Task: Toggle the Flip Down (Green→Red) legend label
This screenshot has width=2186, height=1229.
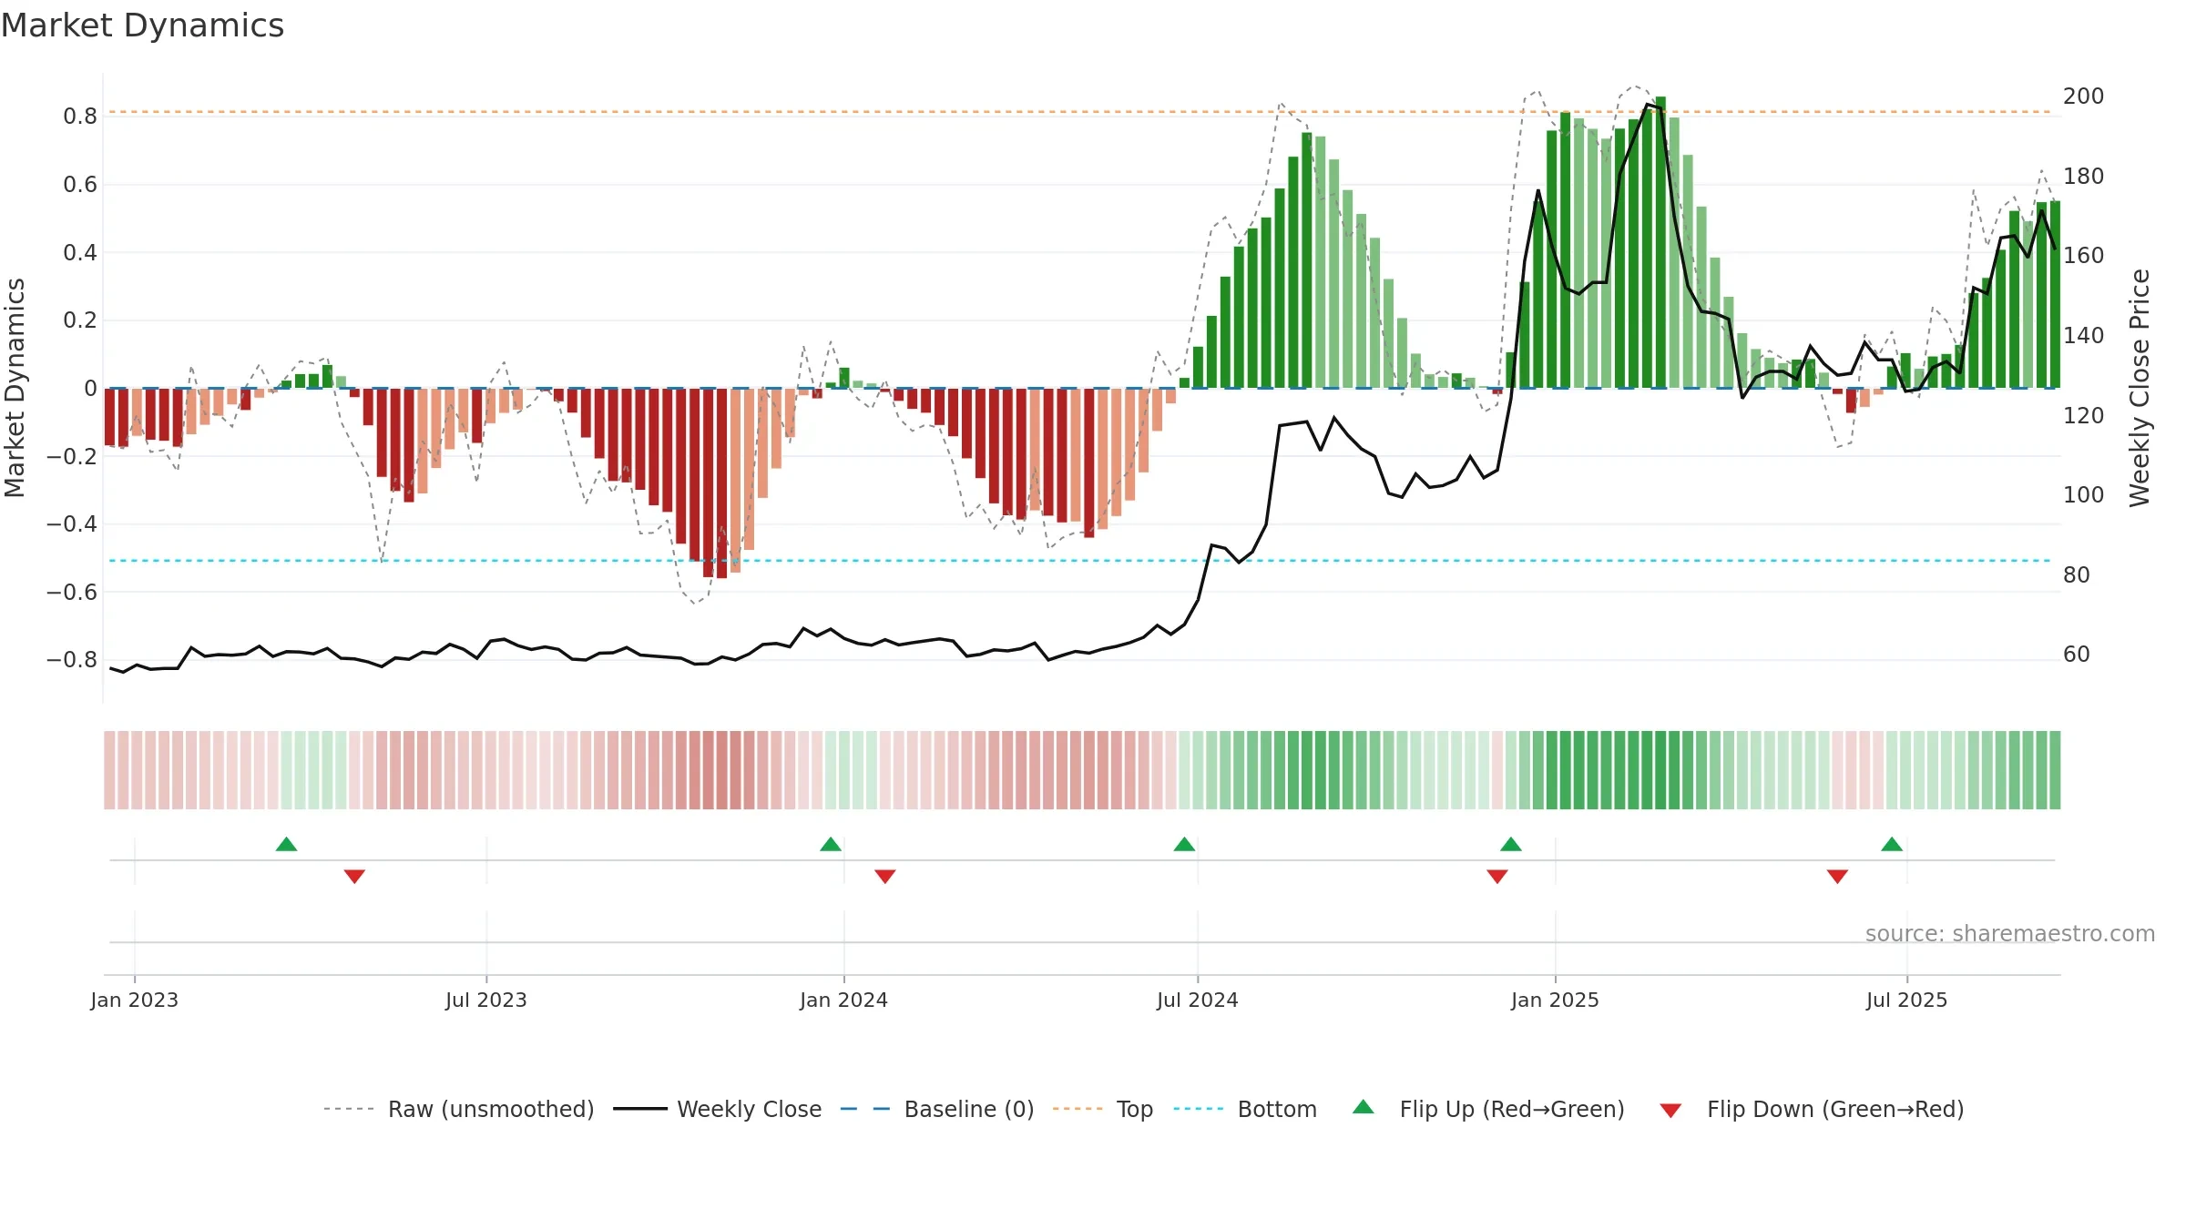Action: [x=1835, y=1109]
